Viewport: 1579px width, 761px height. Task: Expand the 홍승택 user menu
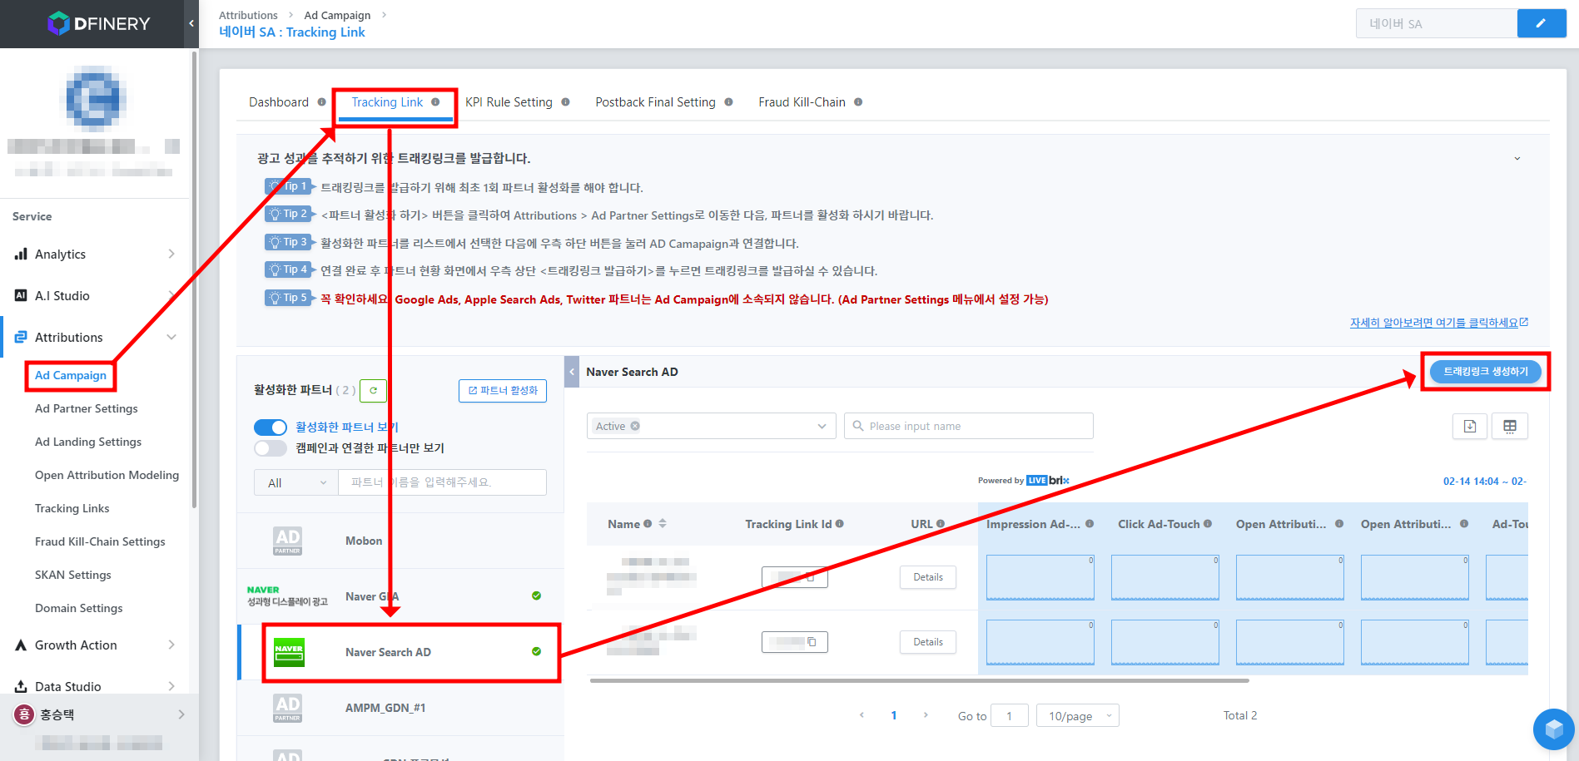tap(181, 714)
